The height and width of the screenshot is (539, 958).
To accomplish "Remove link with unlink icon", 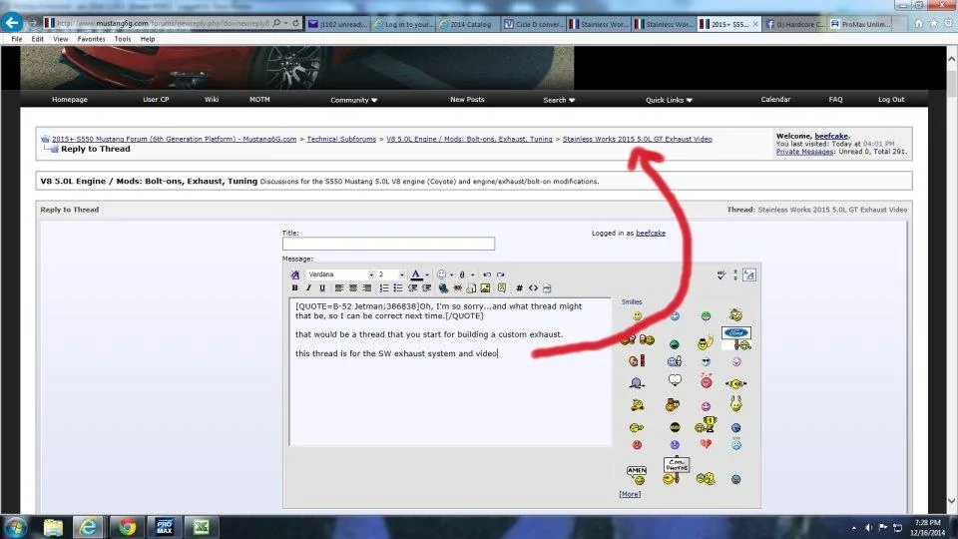I will [x=458, y=287].
